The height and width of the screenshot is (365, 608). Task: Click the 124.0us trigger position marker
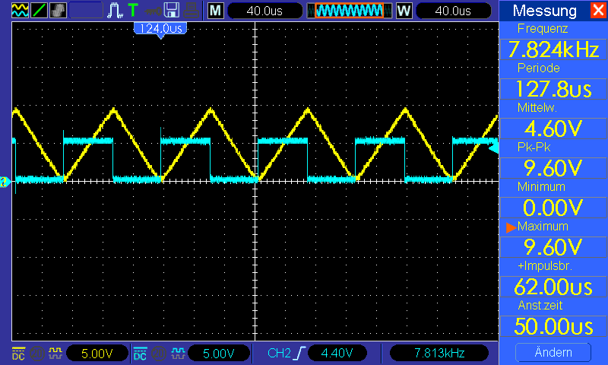[x=160, y=29]
